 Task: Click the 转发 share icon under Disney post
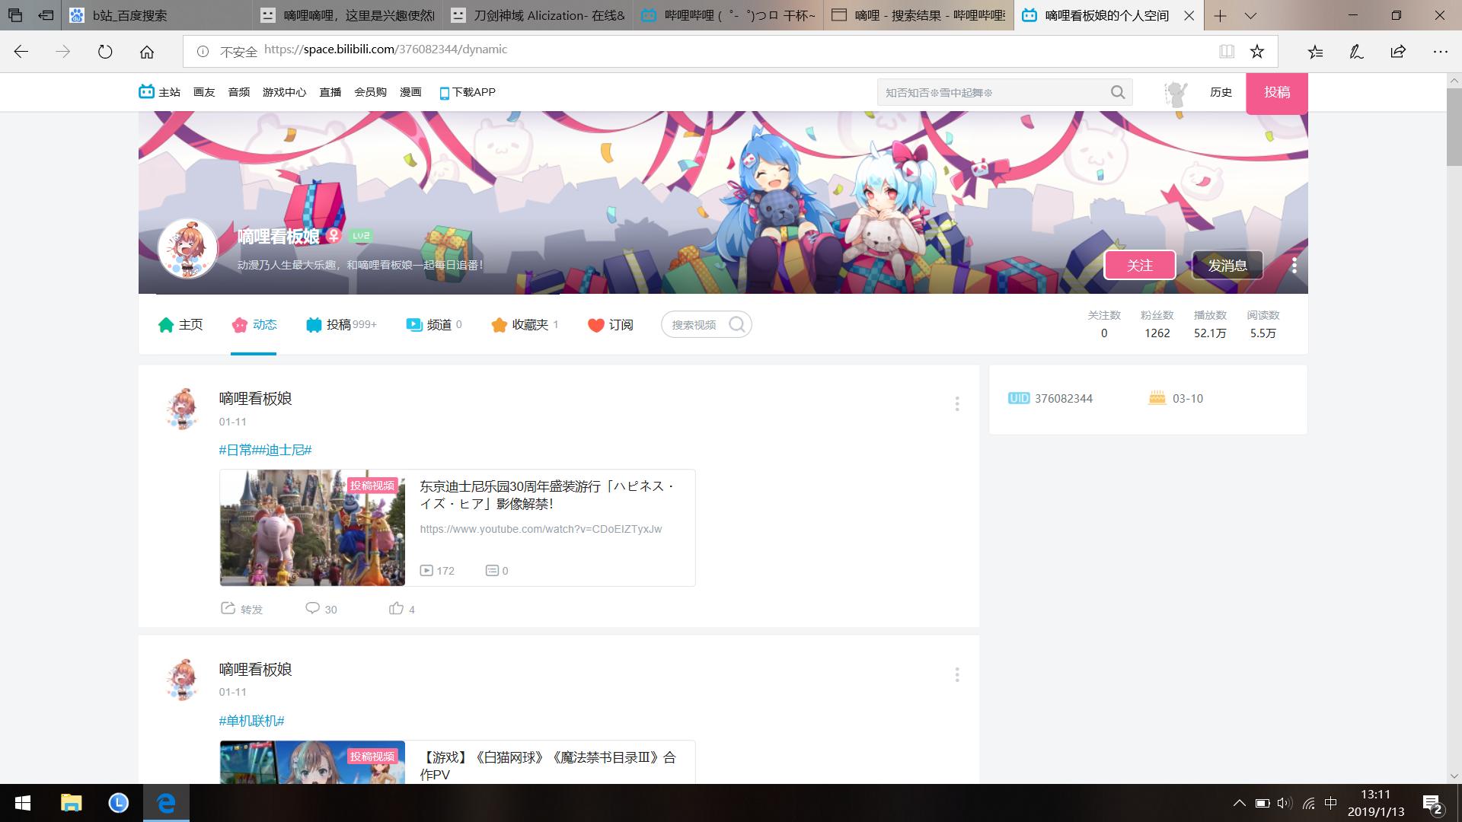pyautogui.click(x=228, y=608)
